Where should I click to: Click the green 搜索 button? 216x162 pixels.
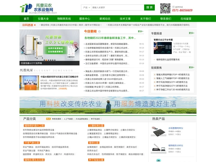(x=149, y=7)
